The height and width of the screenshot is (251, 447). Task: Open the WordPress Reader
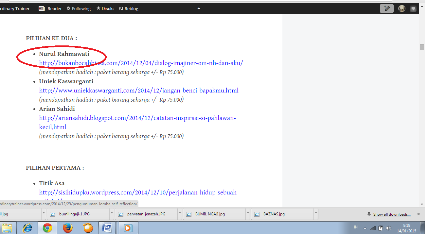point(50,8)
